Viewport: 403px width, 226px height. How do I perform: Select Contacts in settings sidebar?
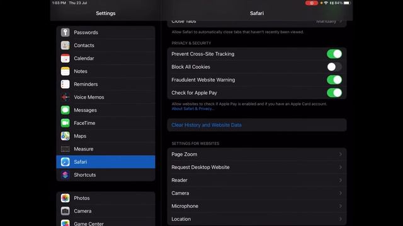106,45
